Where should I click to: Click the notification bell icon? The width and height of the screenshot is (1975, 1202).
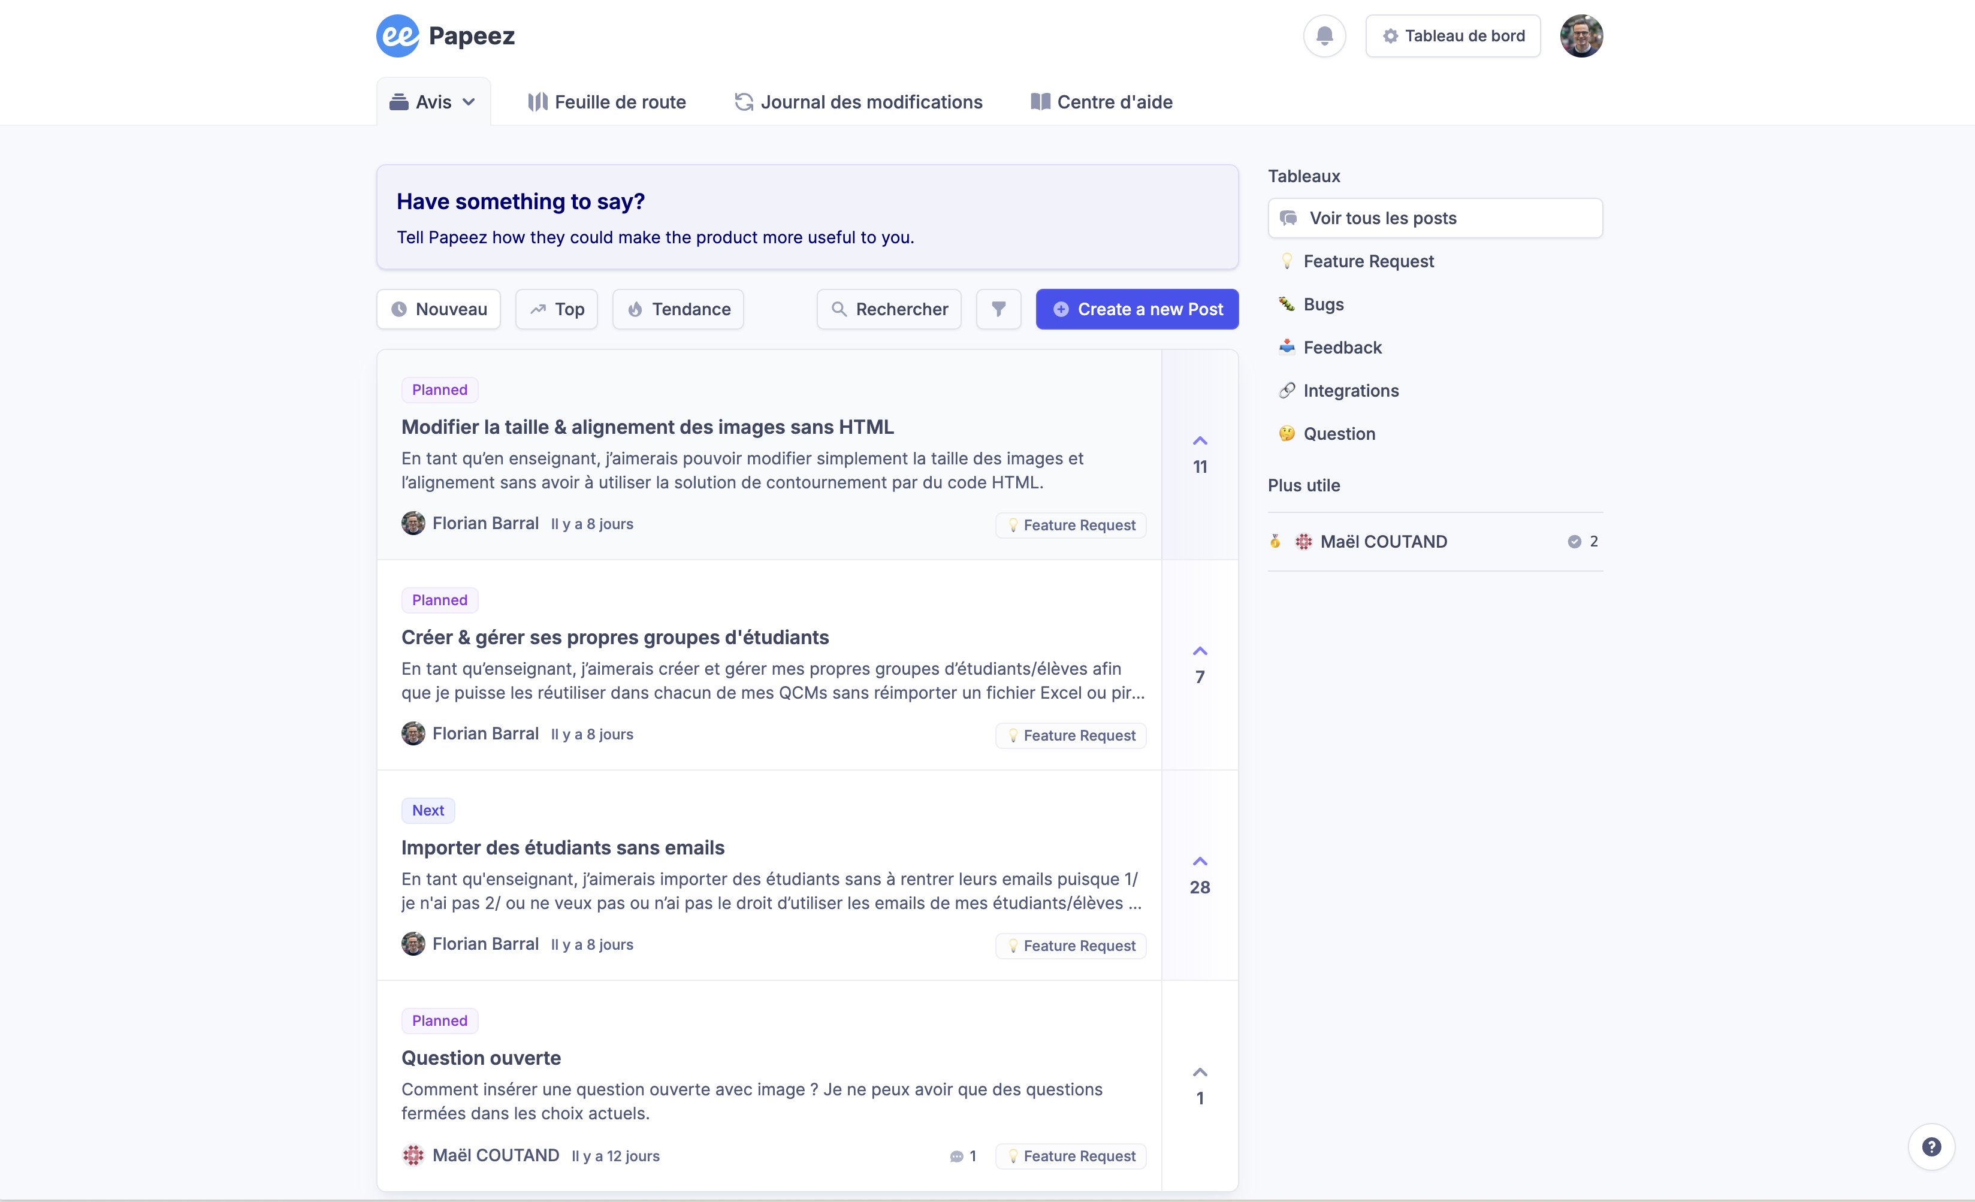point(1324,36)
